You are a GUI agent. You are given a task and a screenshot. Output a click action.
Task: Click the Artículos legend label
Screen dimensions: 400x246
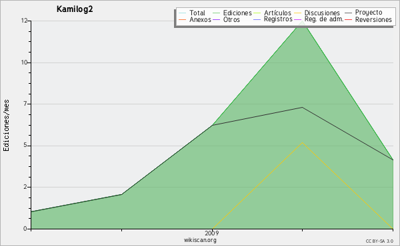point(277,13)
